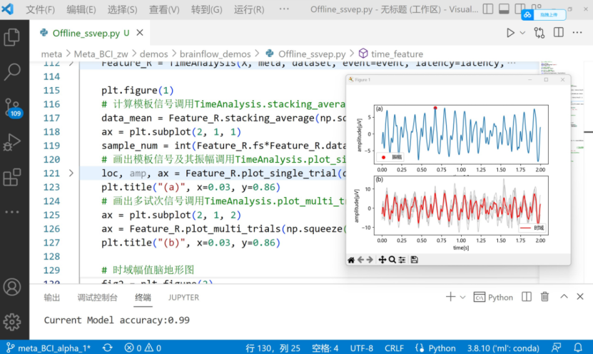Open the run file dropdown arrow

click(x=523, y=33)
